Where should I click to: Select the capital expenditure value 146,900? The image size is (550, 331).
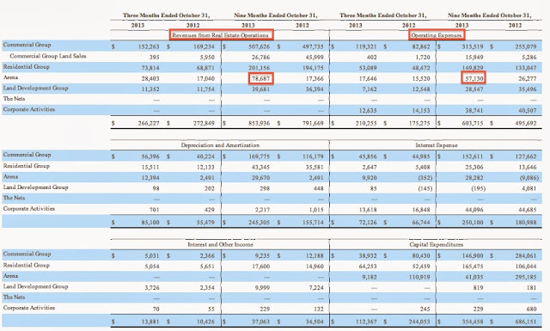[473, 255]
